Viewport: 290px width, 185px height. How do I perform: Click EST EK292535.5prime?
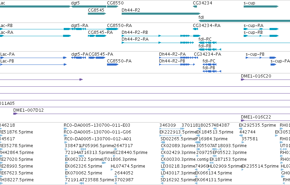(x=257, y=125)
